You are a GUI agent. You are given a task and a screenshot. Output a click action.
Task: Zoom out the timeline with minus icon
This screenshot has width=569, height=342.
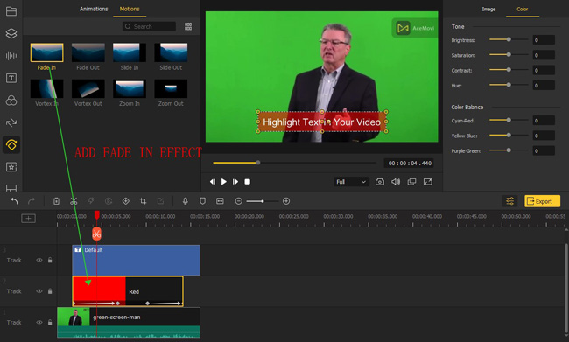[238, 201]
